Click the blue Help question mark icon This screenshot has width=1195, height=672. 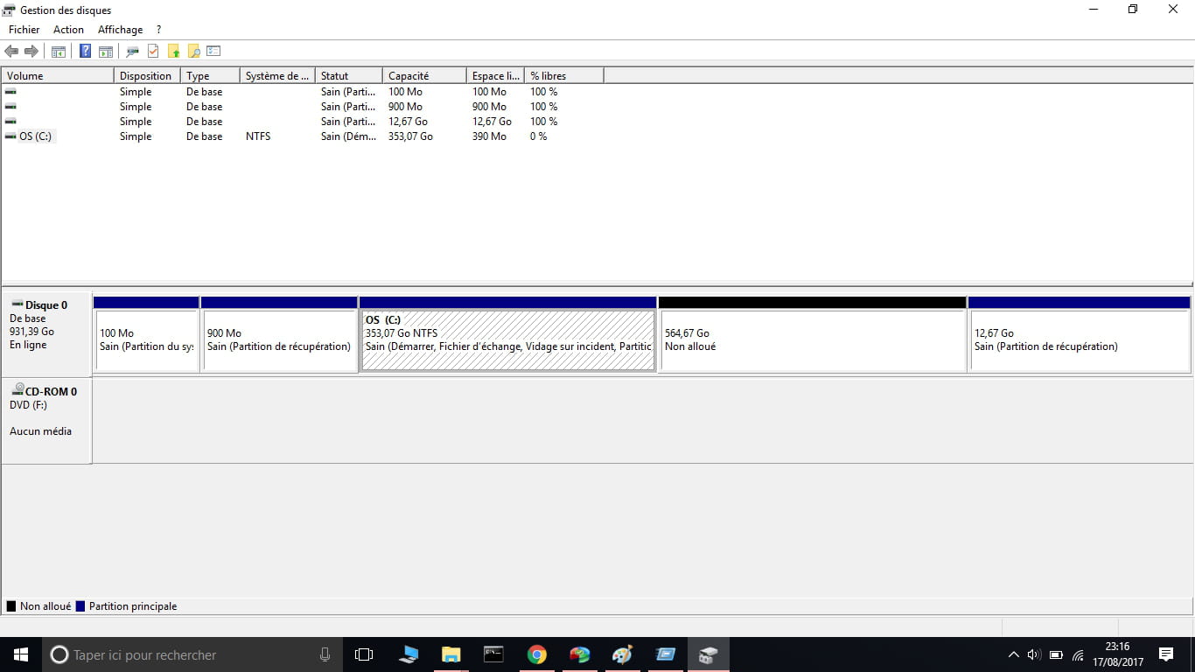85,52
